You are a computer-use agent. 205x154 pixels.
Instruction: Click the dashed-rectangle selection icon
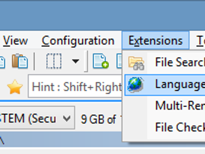54,61
